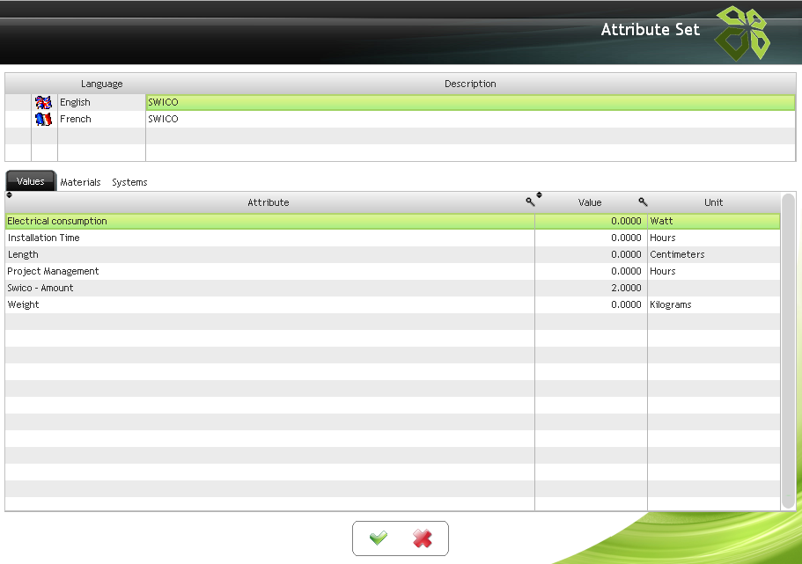802x564 pixels.
Task: Click the green logo in header
Action: pos(741,33)
